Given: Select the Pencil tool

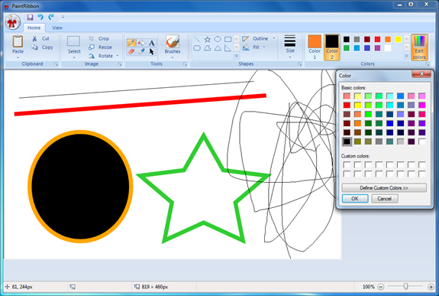Looking at the screenshot, I should 131,43.
